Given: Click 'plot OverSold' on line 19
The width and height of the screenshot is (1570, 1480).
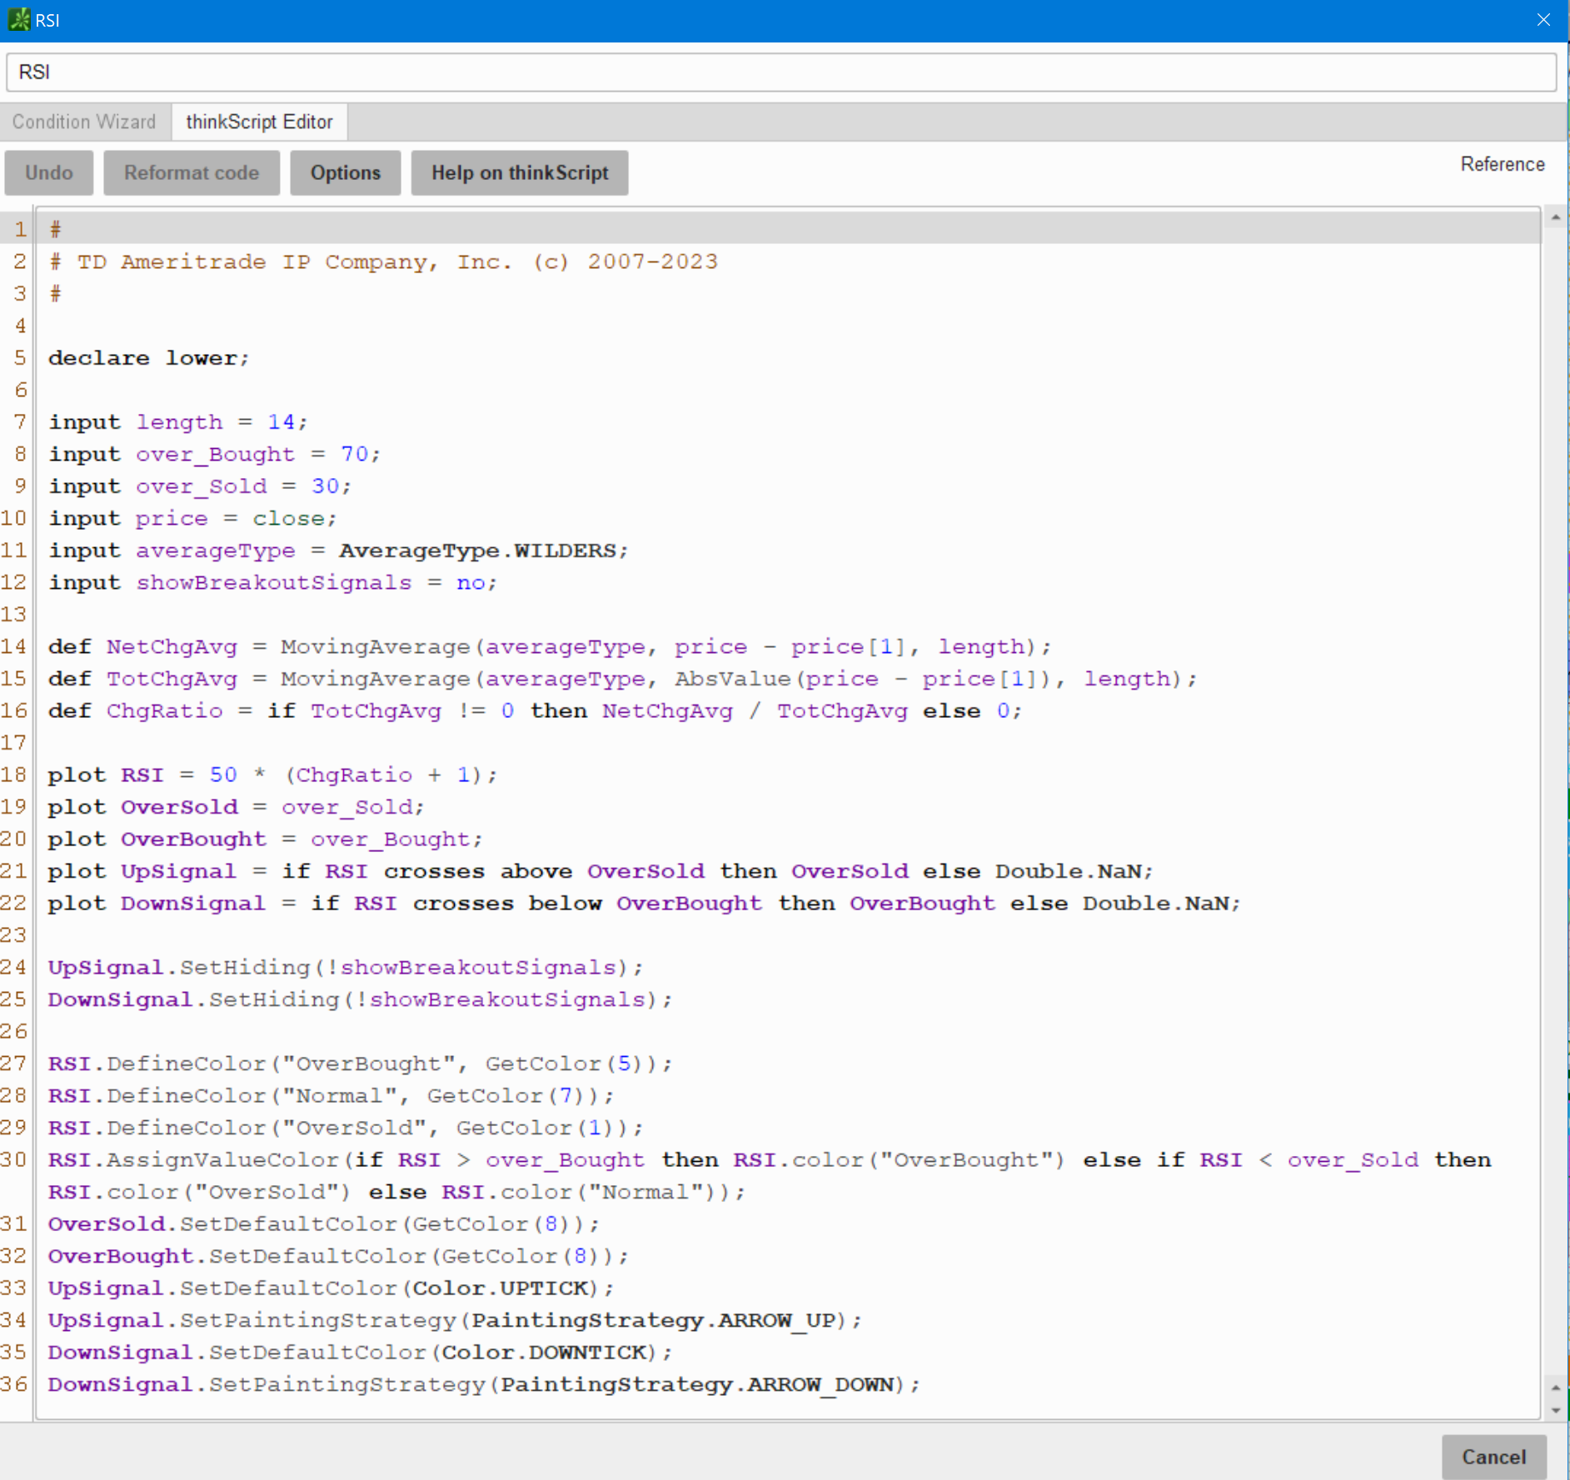Looking at the screenshot, I should click(x=142, y=807).
